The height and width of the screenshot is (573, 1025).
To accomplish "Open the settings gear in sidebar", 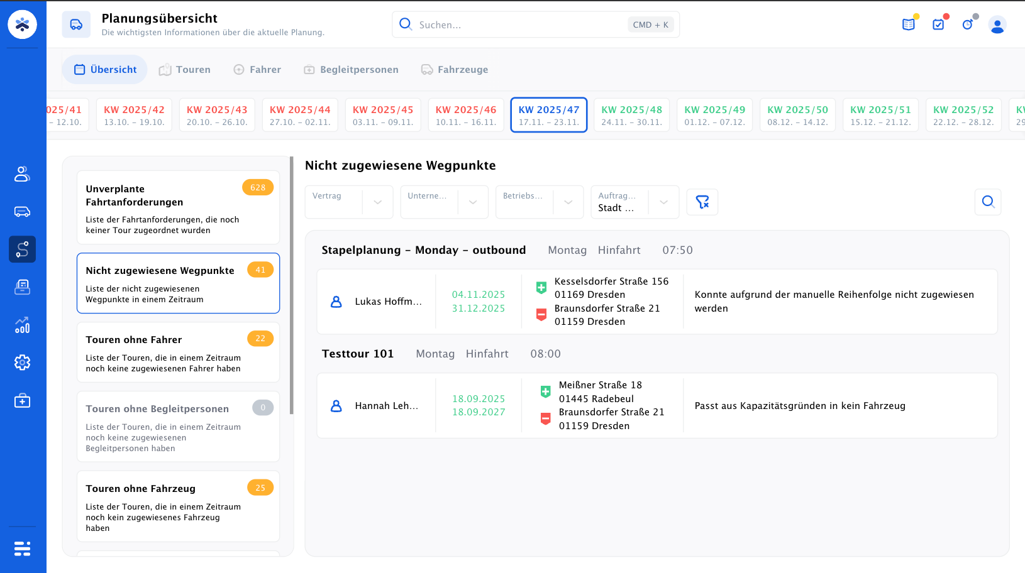I will coord(23,363).
